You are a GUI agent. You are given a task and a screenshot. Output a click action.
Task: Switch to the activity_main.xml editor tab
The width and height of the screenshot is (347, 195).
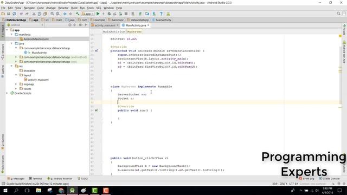tap(105, 25)
